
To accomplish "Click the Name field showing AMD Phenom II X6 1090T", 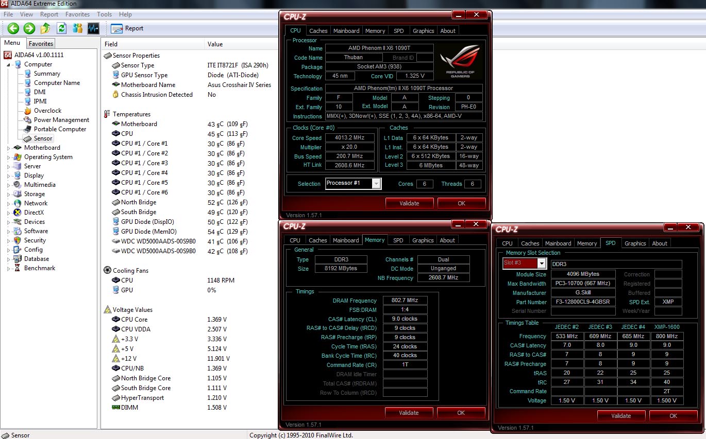I will coord(379,48).
